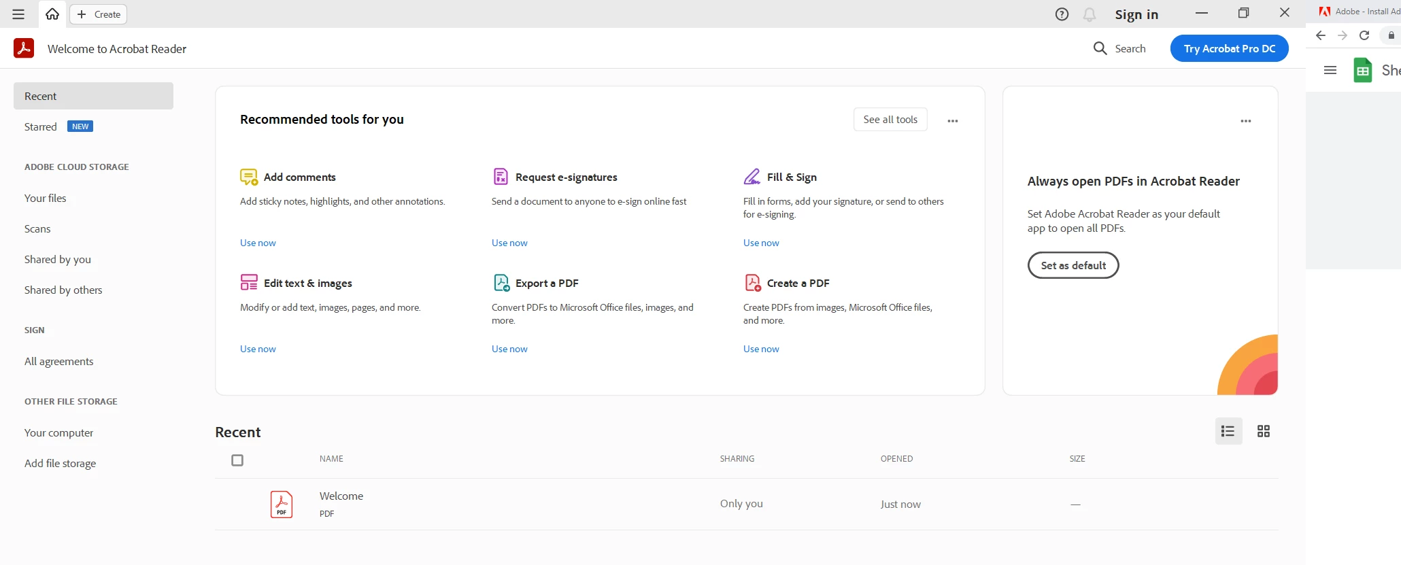Click Try Acrobat Pro DC button
The image size is (1401, 565).
1230,48
